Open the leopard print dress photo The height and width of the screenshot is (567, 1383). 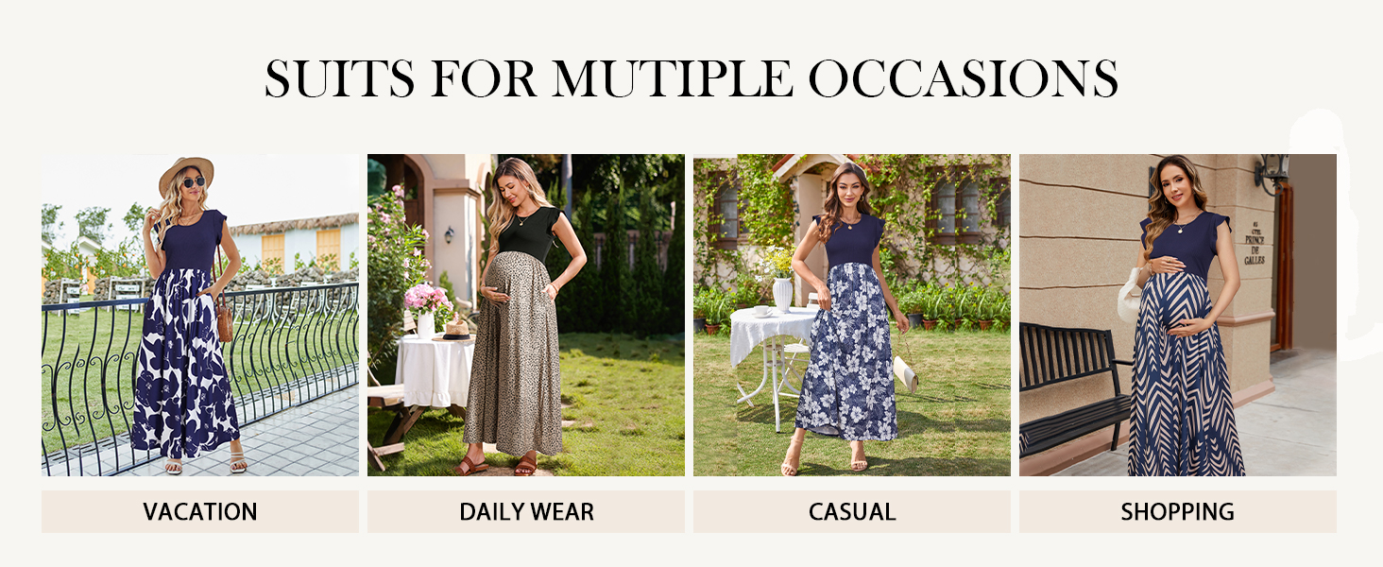526,315
